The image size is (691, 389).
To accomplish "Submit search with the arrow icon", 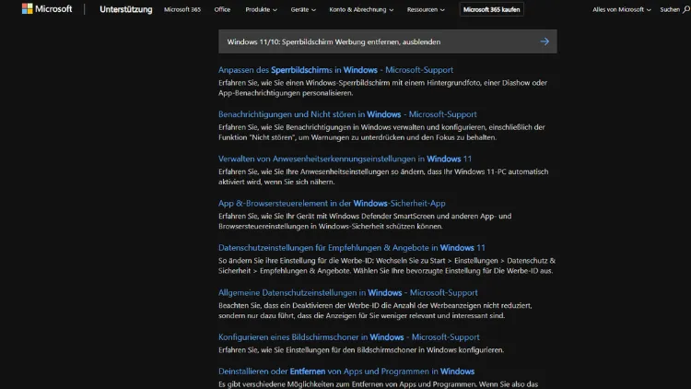I will click(545, 41).
